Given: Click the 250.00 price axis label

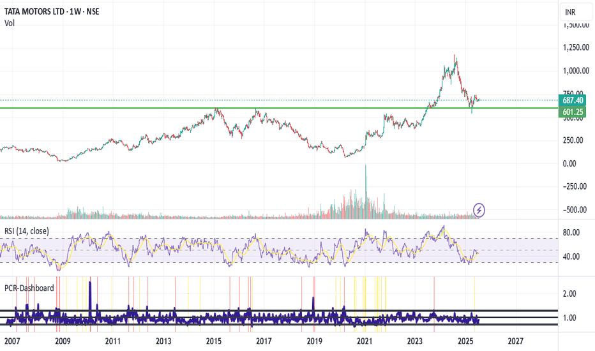Looking at the screenshot, I should pos(575,140).
